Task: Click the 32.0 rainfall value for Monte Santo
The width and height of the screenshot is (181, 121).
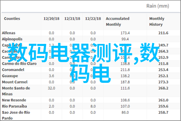Action: coord(51,88)
